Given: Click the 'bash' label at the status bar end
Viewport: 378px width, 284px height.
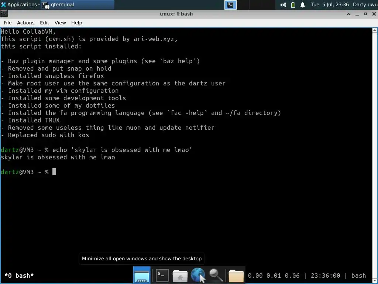Looking at the screenshot, I should 358,275.
